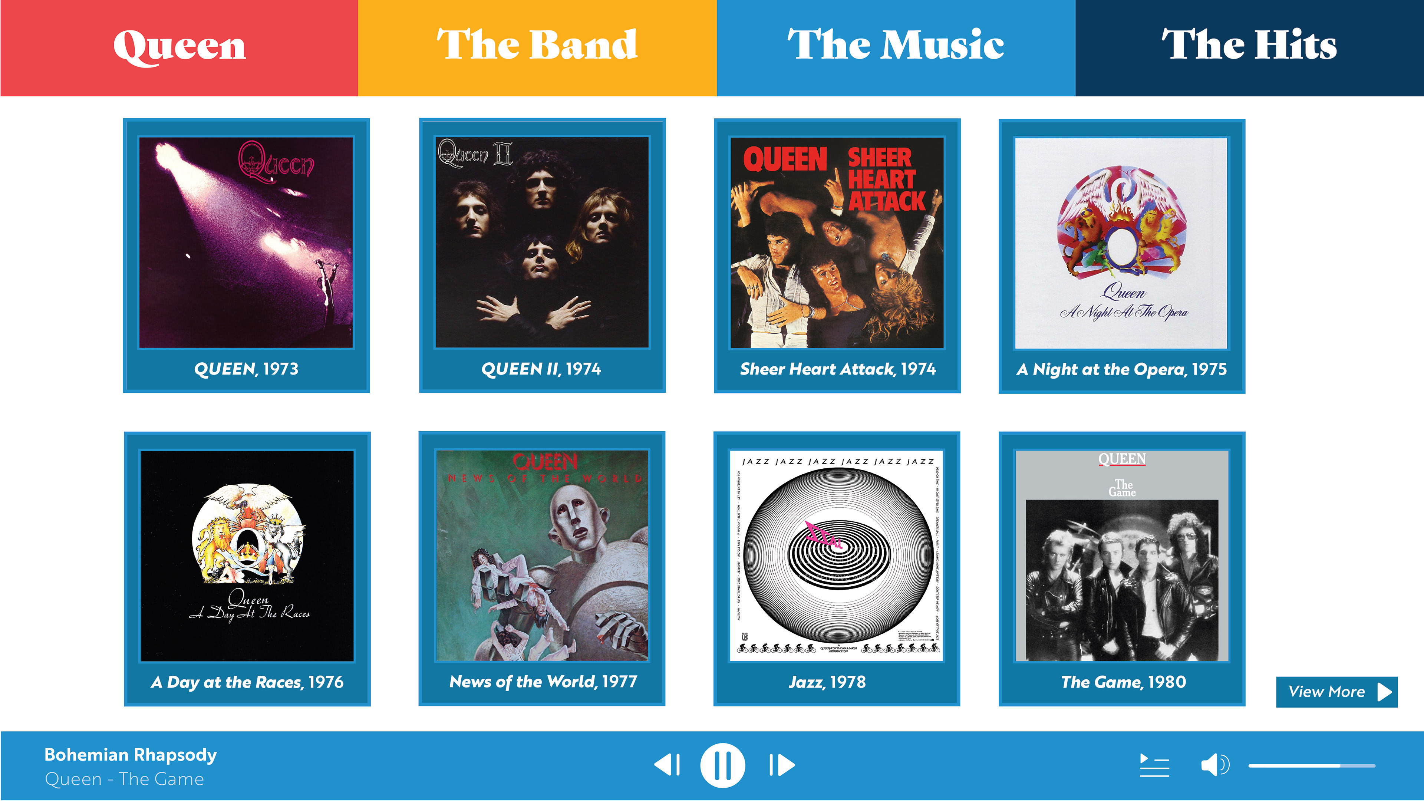Pause the playing song

pyautogui.click(x=722, y=766)
